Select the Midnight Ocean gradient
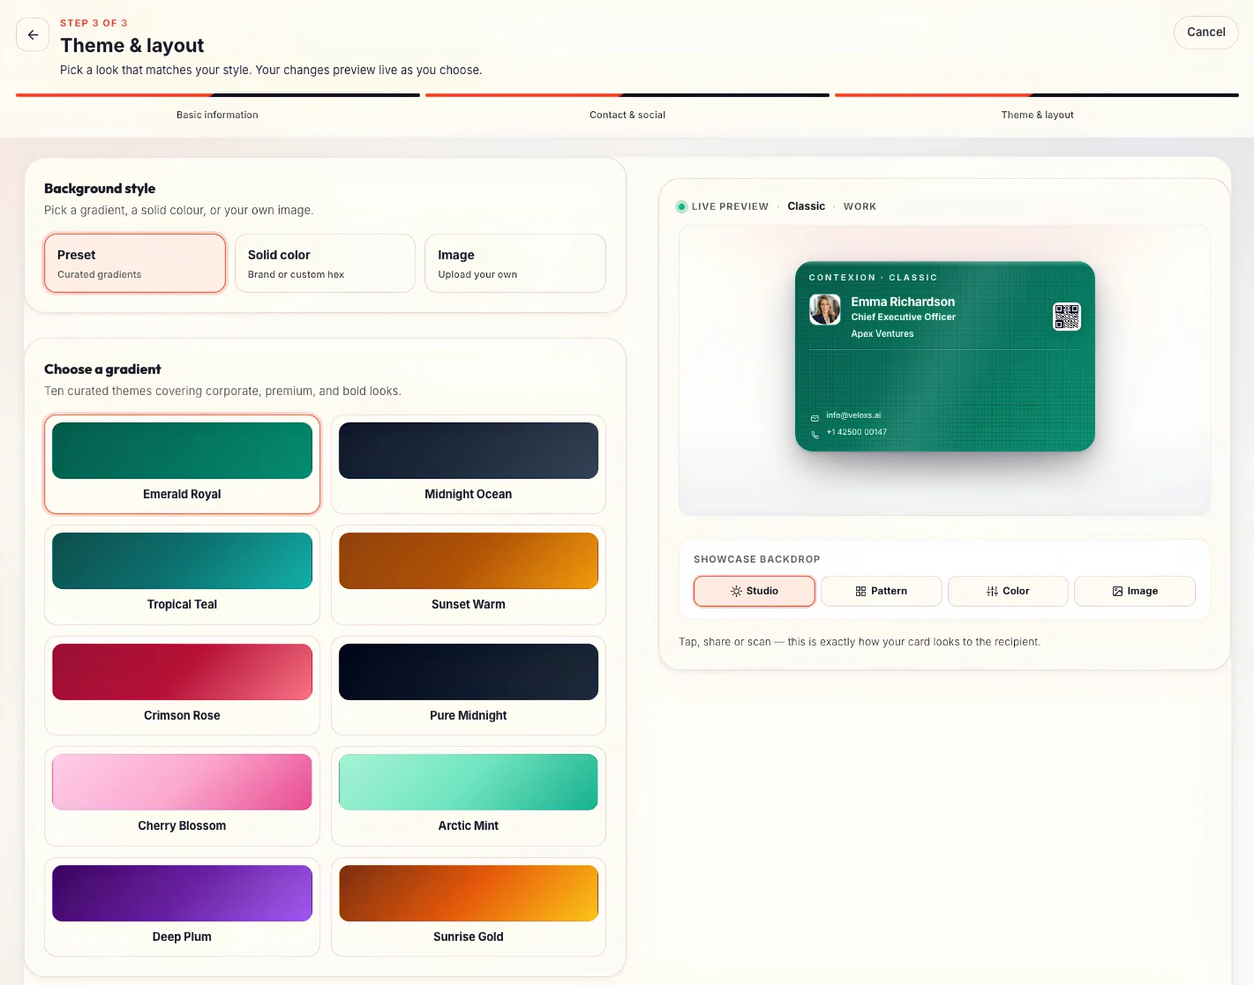1254x985 pixels. pyautogui.click(x=469, y=464)
